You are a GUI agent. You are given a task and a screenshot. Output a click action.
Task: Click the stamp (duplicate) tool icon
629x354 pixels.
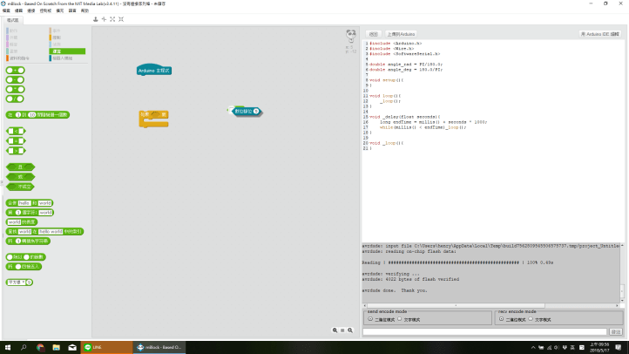click(96, 18)
